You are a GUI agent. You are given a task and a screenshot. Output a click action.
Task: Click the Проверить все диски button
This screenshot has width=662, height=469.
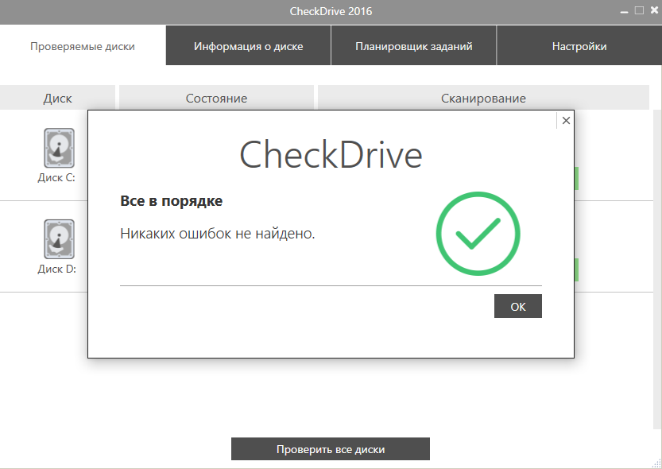tap(331, 448)
